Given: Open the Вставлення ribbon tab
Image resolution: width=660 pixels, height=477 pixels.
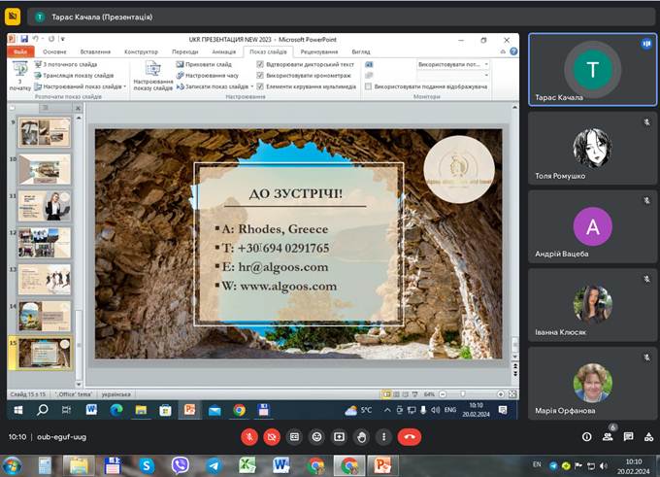Looking at the screenshot, I should pos(95,51).
